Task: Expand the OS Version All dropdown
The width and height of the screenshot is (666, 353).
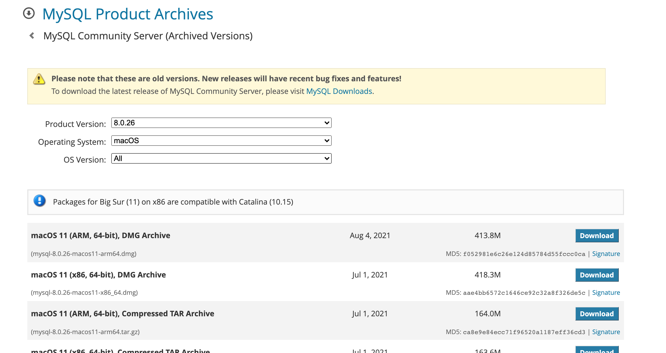Action: coord(221,158)
